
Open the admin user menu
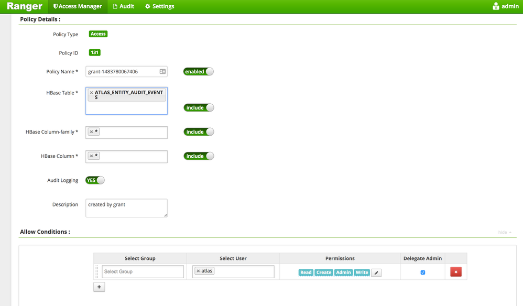[x=506, y=6]
